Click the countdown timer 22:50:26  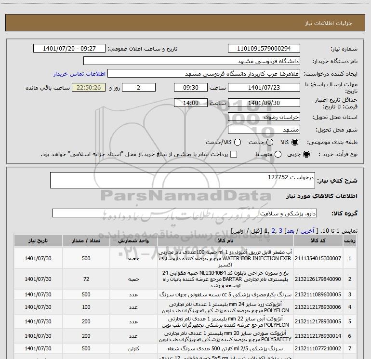coord(89,87)
